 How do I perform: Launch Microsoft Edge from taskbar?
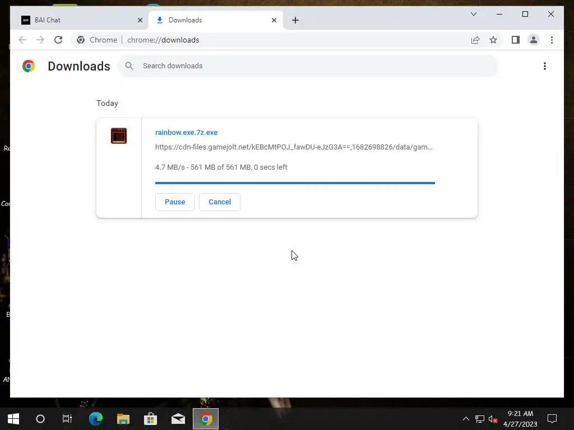pyautogui.click(x=96, y=419)
